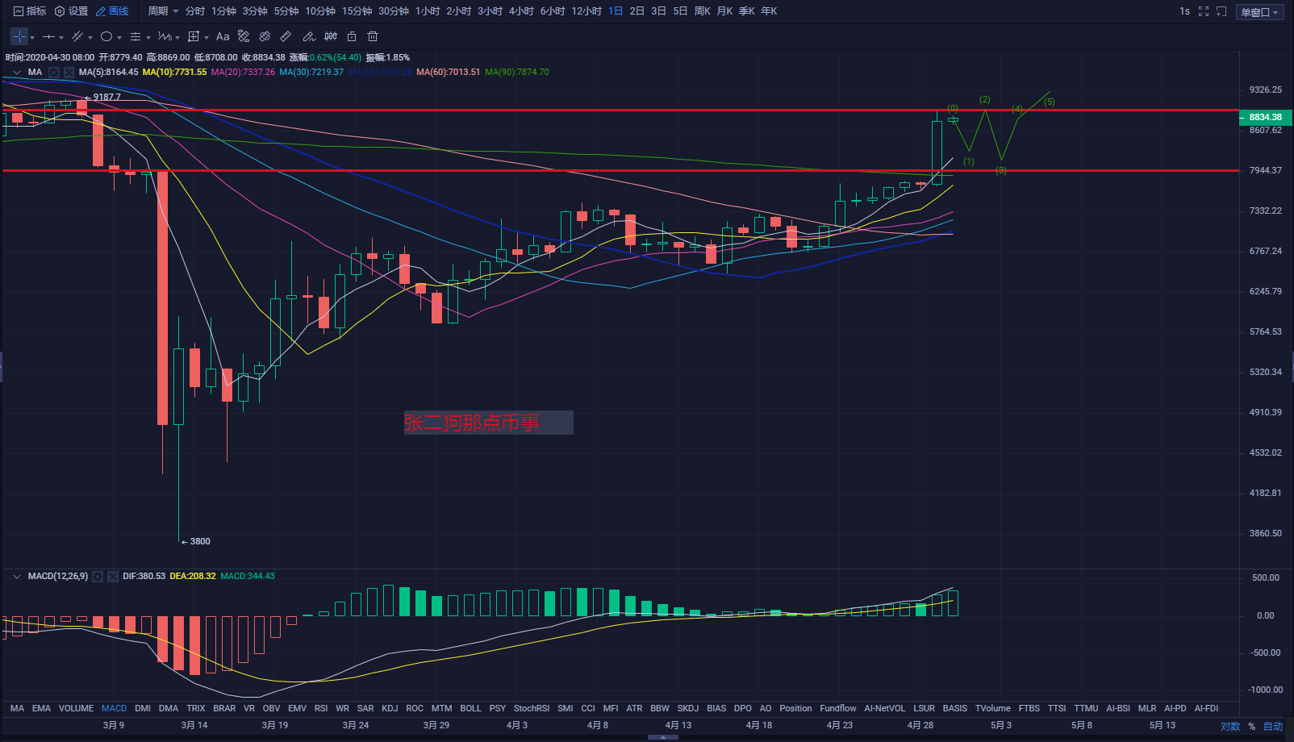Open the 指标 indicators panel
The height and width of the screenshot is (742, 1294).
pyautogui.click(x=30, y=11)
